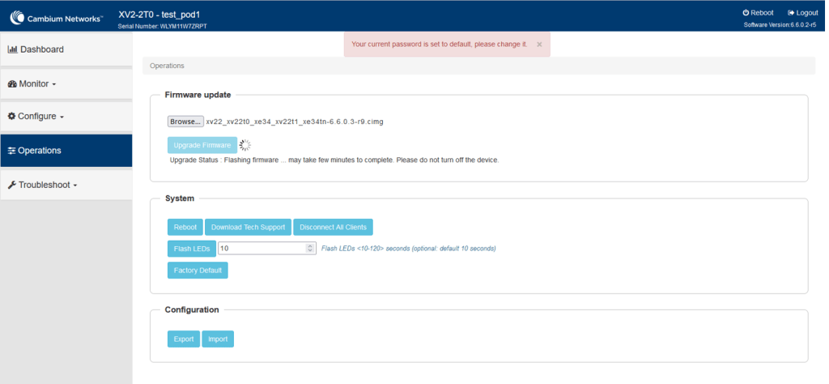Expand the Troubleshoot menu caret
This screenshot has width=829, height=384.
pos(75,186)
